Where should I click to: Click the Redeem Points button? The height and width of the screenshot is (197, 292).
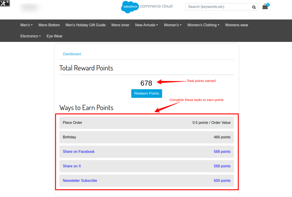pyautogui.click(x=147, y=93)
